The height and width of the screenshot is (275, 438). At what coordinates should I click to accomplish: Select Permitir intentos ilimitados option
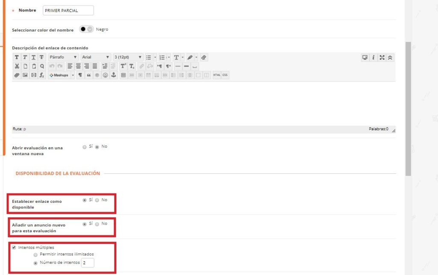click(36, 255)
